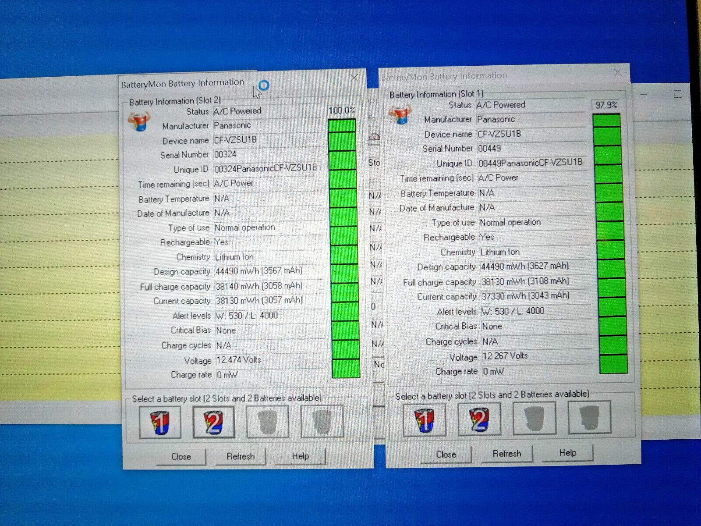Click disabled fourth battery slot in Slot 2 window
The height and width of the screenshot is (526, 701).
322,421
